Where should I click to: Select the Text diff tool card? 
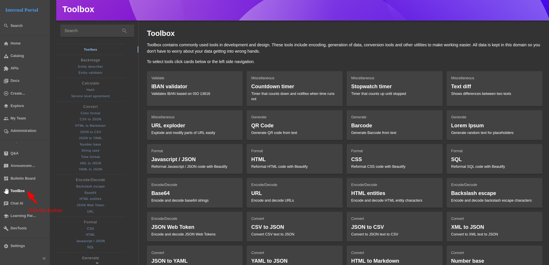pyautogui.click(x=494, y=89)
